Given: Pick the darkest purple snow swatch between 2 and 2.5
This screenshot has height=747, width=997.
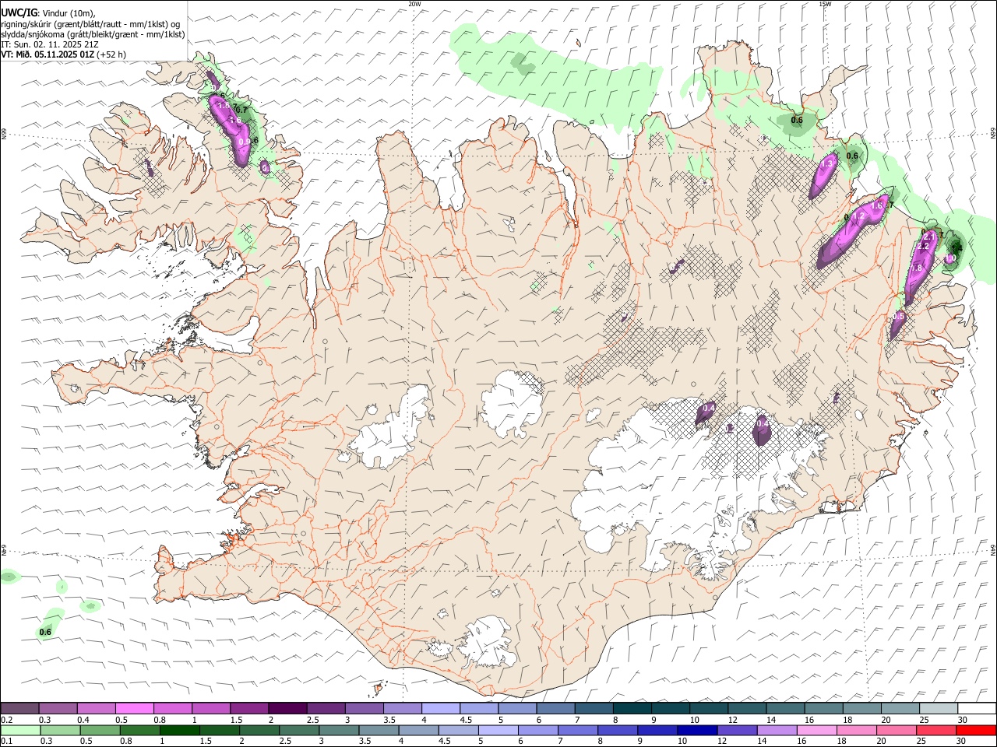Looking at the screenshot, I should 288,708.
